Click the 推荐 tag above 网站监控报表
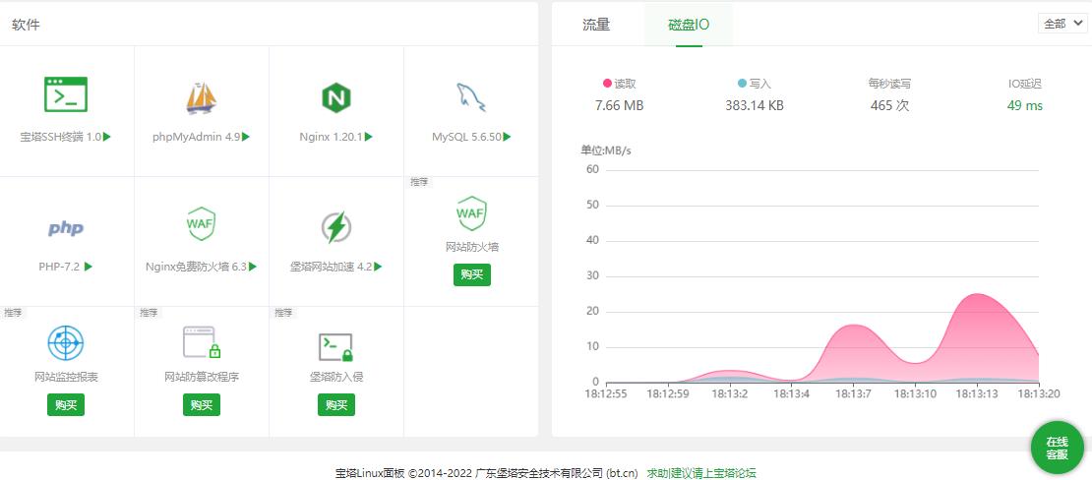 tap(13, 312)
